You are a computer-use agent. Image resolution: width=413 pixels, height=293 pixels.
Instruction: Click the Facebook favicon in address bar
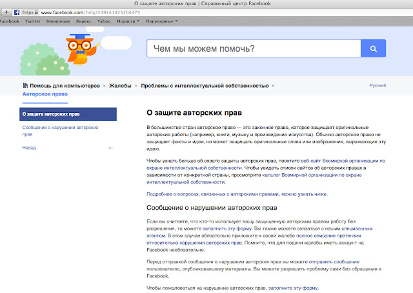[17, 12]
